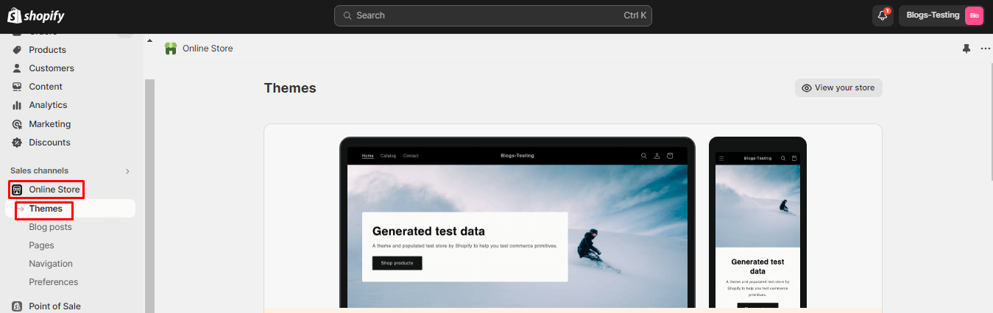Viewport: 993px width, 313px height.
Task: Click the desktop theme preview thumbnail
Action: tap(517, 223)
